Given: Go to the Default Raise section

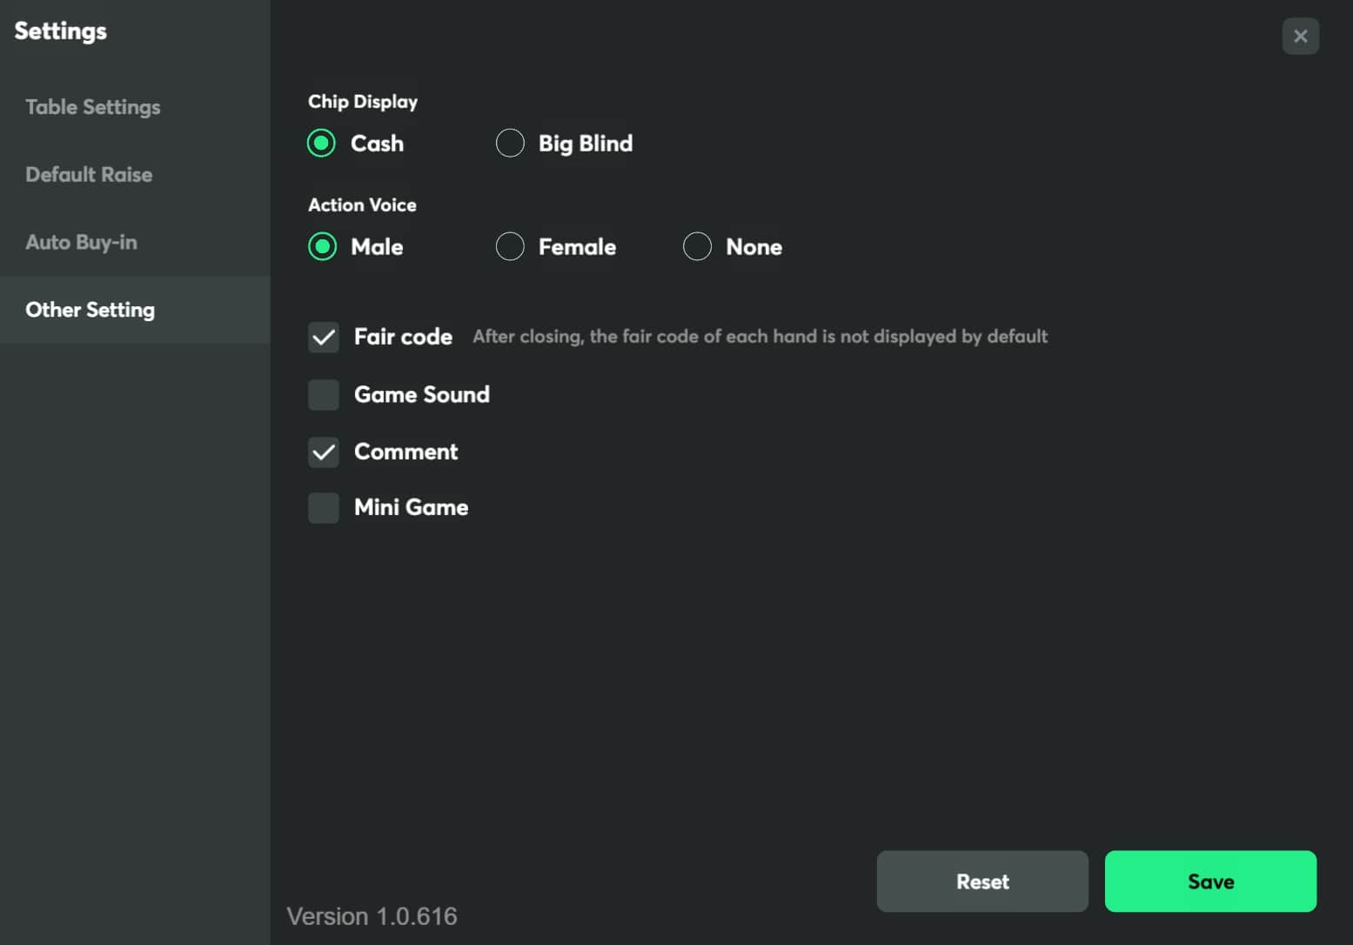Looking at the screenshot, I should tap(89, 175).
